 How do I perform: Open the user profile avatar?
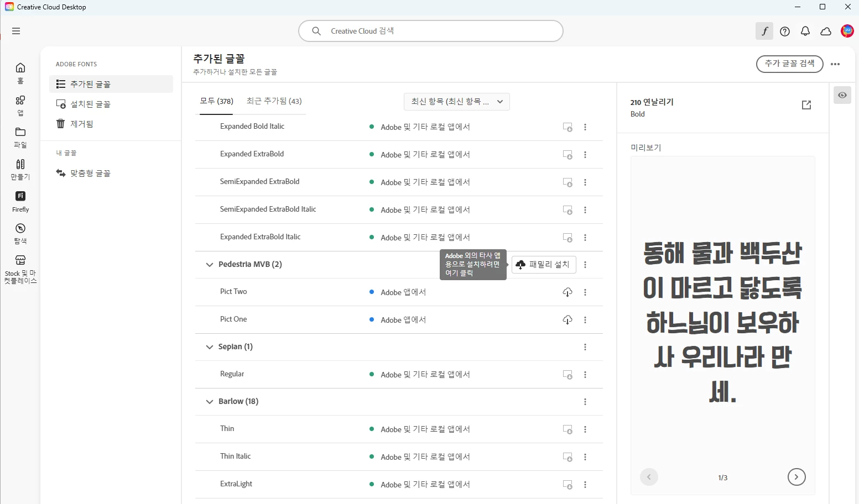click(847, 31)
